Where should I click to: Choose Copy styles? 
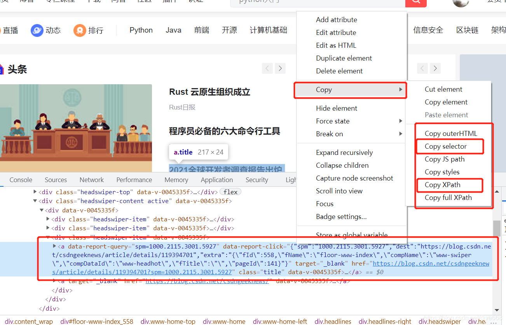(442, 172)
